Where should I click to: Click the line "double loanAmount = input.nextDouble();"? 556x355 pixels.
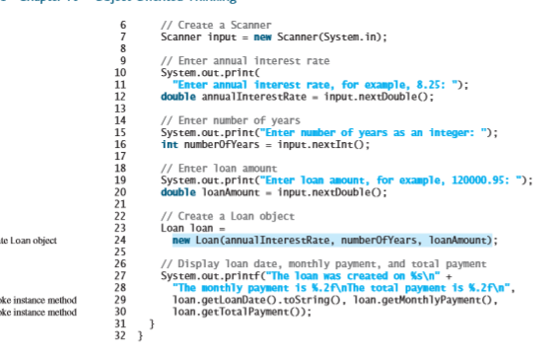tap(274, 192)
